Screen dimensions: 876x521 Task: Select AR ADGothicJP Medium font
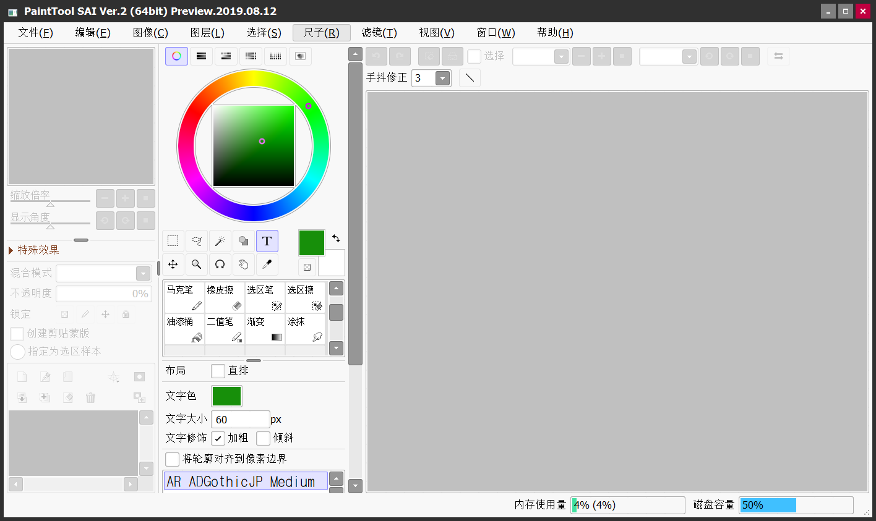pyautogui.click(x=246, y=481)
